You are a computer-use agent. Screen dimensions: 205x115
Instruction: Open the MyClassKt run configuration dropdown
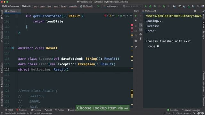click(x=111, y=6)
